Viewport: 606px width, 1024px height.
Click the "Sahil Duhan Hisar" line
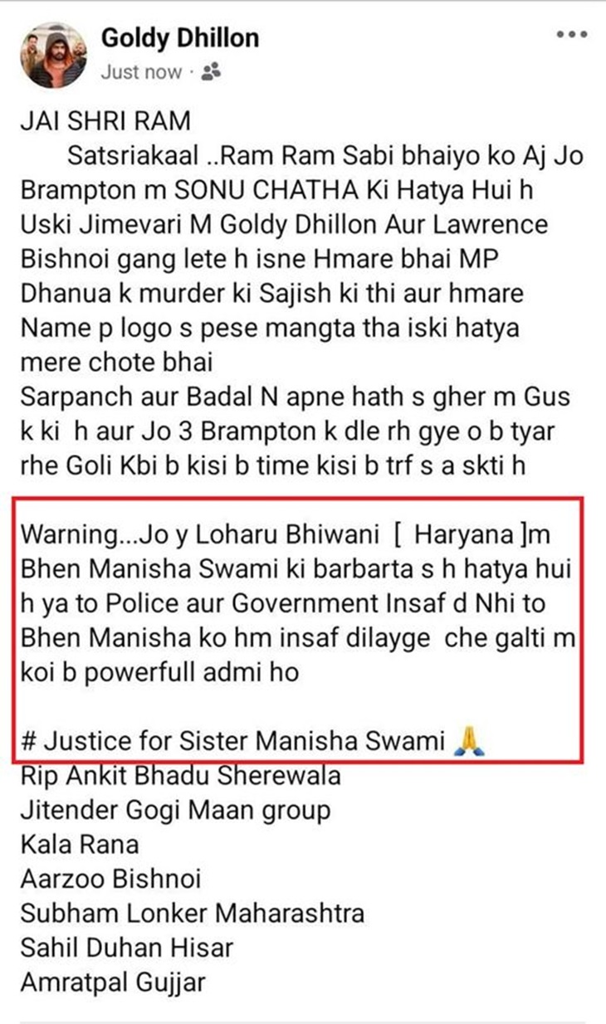click(127, 948)
